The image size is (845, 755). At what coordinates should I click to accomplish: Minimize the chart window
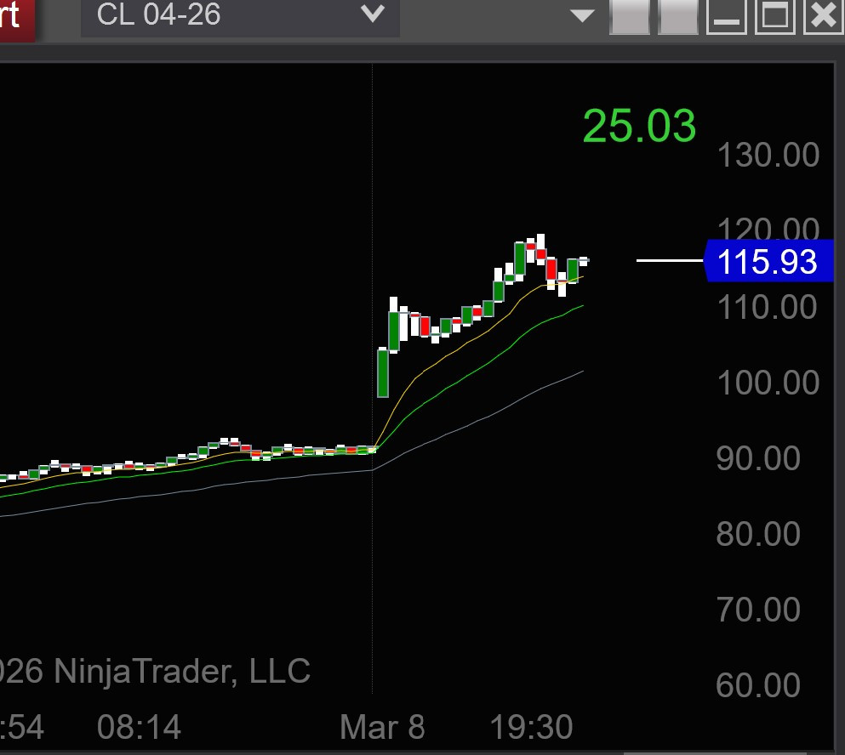727,15
